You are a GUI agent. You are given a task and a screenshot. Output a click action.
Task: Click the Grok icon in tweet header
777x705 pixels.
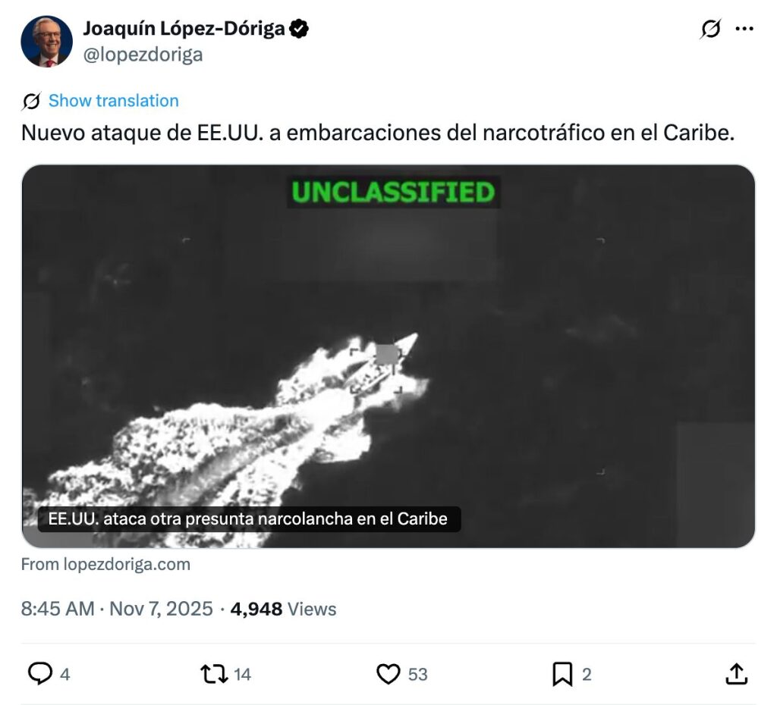[x=710, y=29]
